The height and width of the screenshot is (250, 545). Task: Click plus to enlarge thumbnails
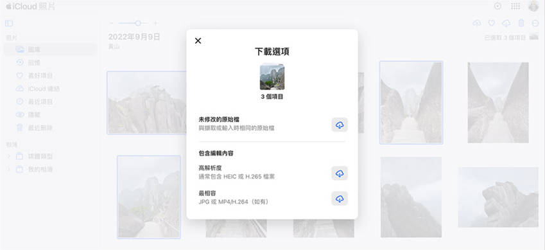(x=156, y=23)
